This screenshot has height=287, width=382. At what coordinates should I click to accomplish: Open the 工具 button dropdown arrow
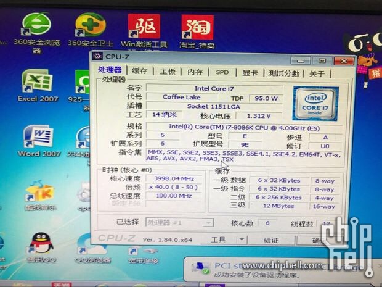click(x=242, y=239)
